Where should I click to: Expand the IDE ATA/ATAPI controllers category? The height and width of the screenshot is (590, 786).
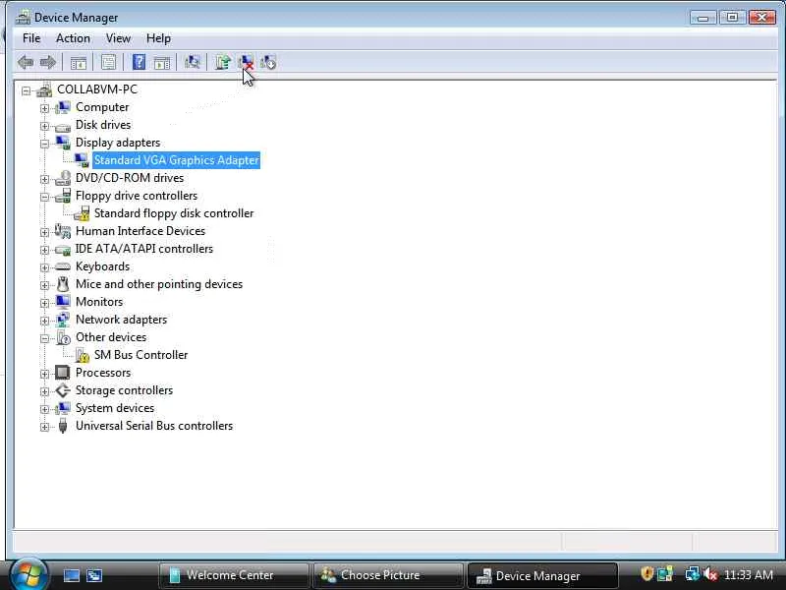[44, 250]
